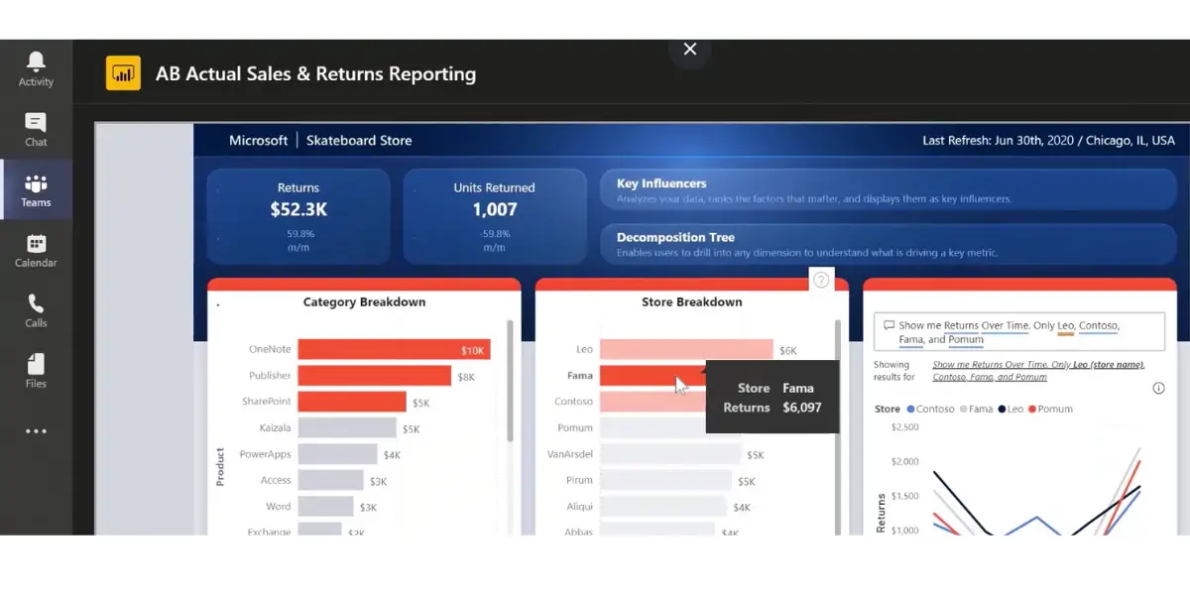This screenshot has height=595, width=1190.
Task: Close the report with the X button
Action: point(690,50)
